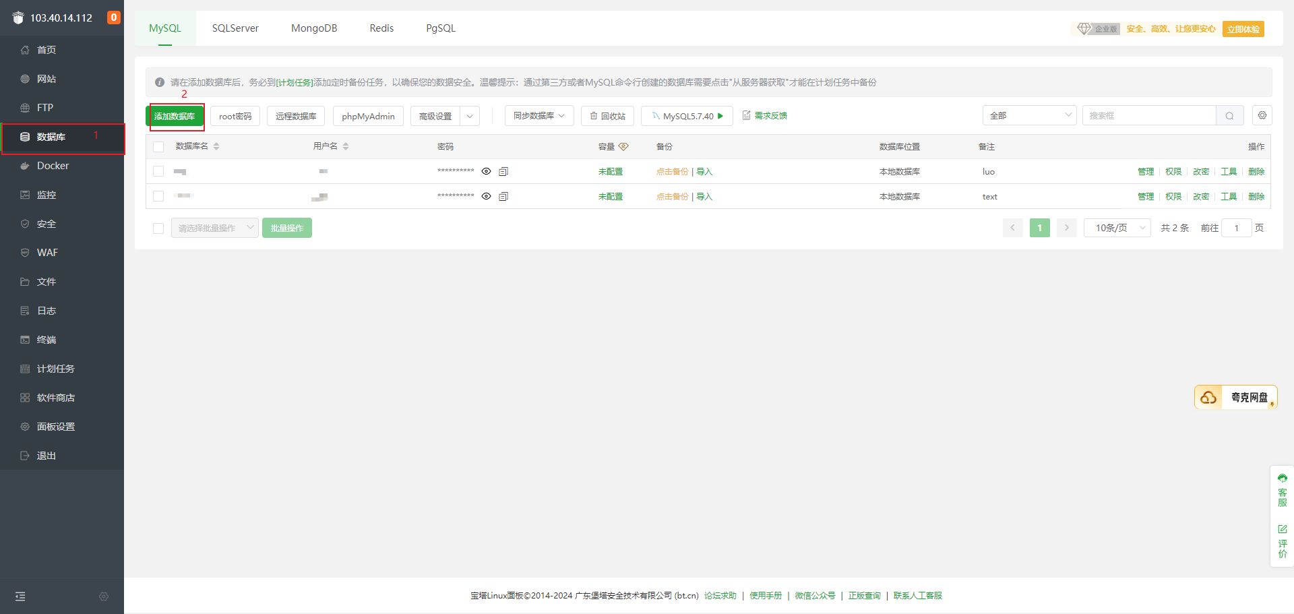Click 删除 for the text row
The height and width of the screenshot is (614, 1294).
point(1256,197)
